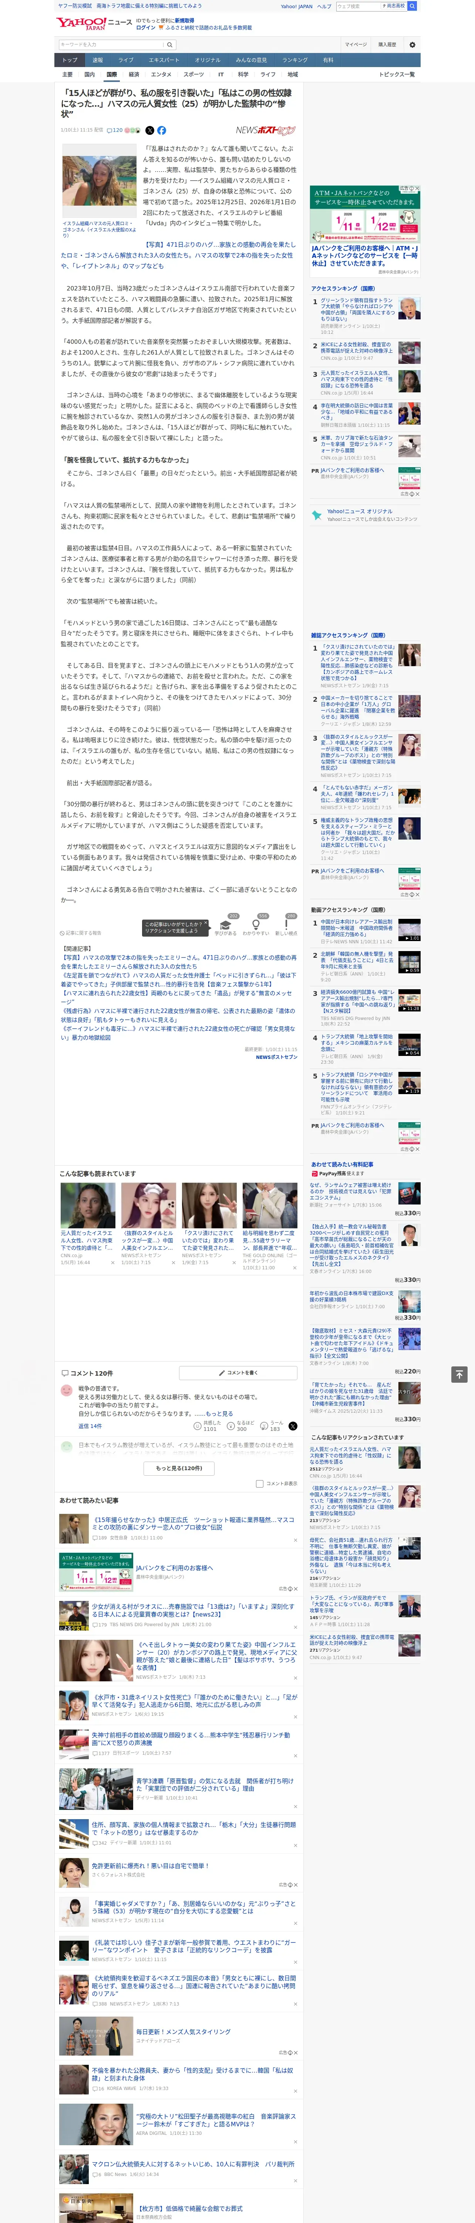Image resolution: width=475 pixels, height=2223 pixels.
Task: Open the 有料 tab
Action: click(328, 60)
